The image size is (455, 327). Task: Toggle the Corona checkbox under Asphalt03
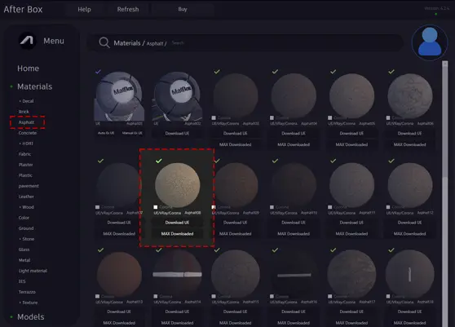tap(214, 117)
